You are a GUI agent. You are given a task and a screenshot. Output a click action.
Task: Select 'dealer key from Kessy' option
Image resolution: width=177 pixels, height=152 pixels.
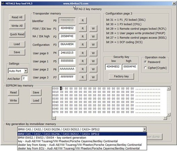coord(82,145)
